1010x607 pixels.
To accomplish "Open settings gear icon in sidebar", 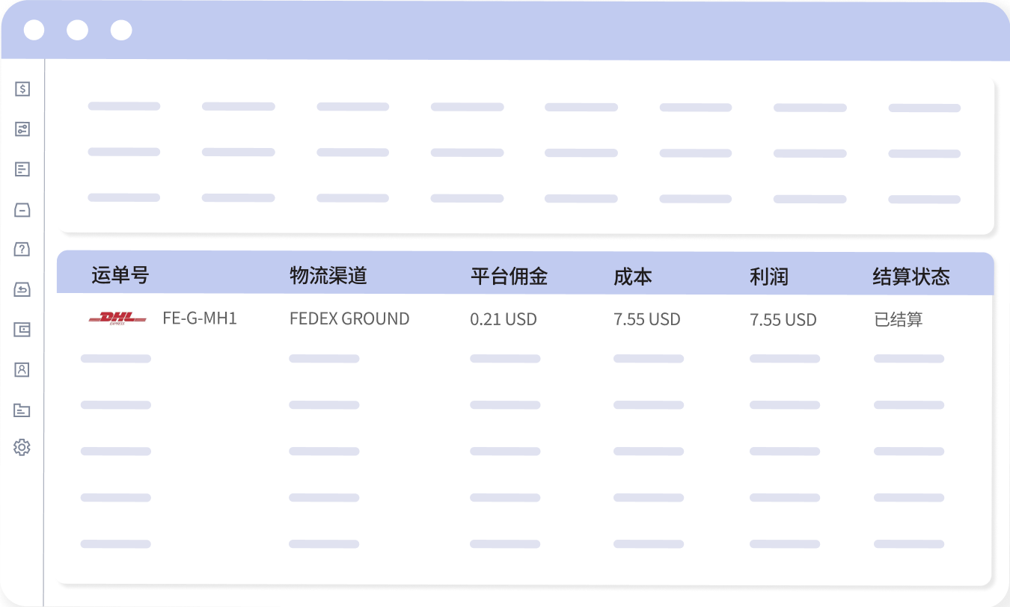I will (22, 448).
